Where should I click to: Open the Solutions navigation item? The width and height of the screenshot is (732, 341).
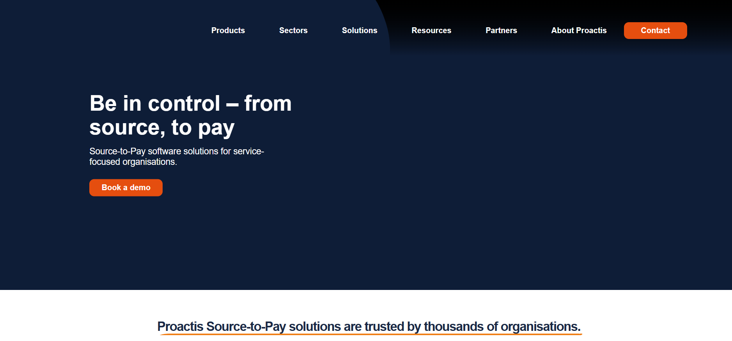pyautogui.click(x=360, y=30)
